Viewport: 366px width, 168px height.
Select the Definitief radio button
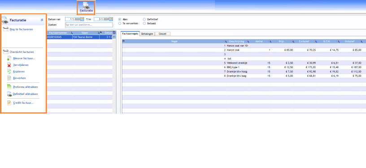point(144,19)
